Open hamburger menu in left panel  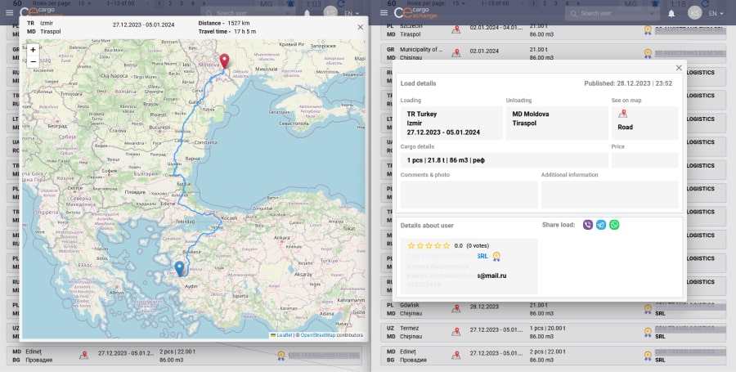pos(10,13)
